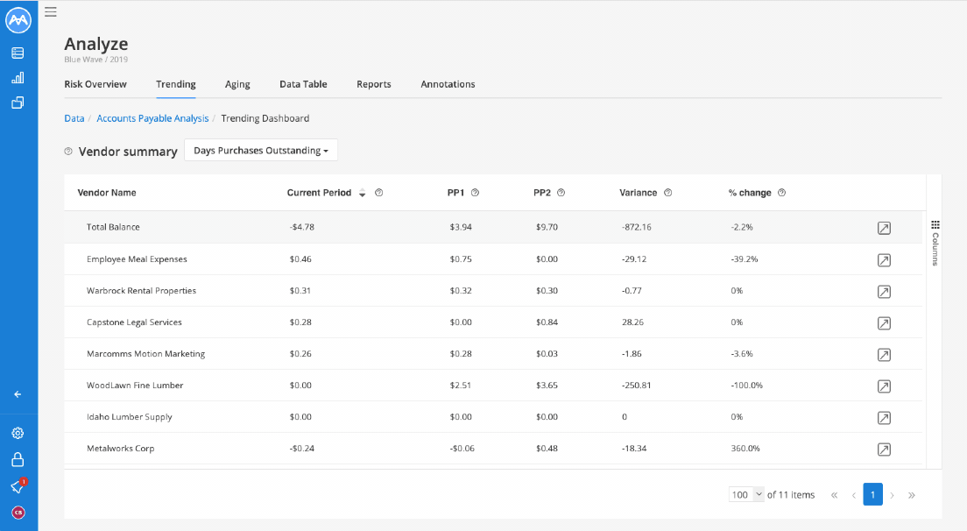Viewport: 967px width, 531px height.
Task: Click the help icon beside Vendor summary
Action: pyautogui.click(x=68, y=151)
